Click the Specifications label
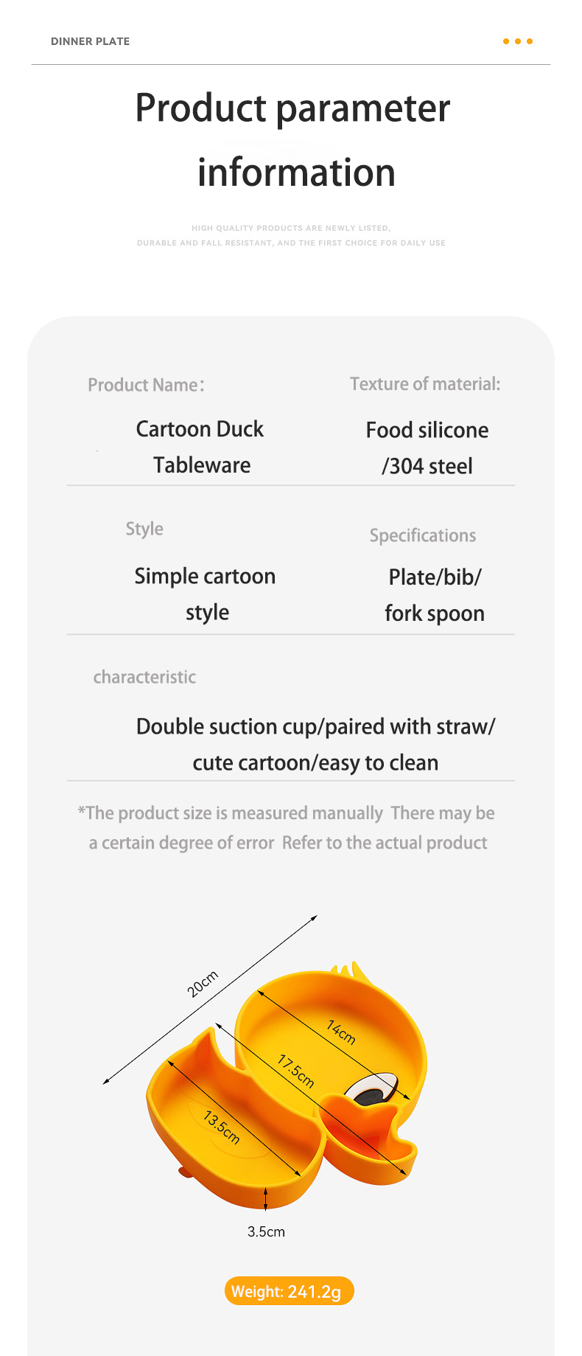The width and height of the screenshot is (582, 1356). pos(423,535)
